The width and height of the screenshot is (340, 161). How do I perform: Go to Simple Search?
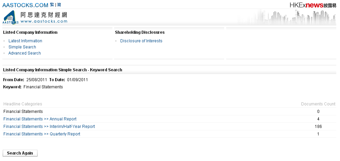tap(22, 47)
